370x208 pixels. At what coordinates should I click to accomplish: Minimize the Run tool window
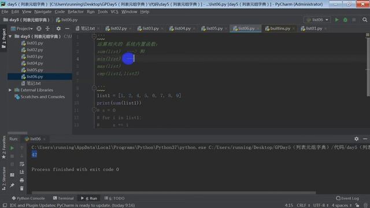365,139
